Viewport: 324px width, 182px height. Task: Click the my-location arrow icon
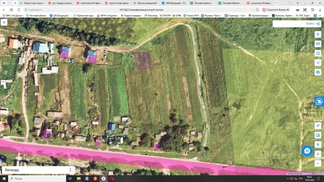pos(318,126)
